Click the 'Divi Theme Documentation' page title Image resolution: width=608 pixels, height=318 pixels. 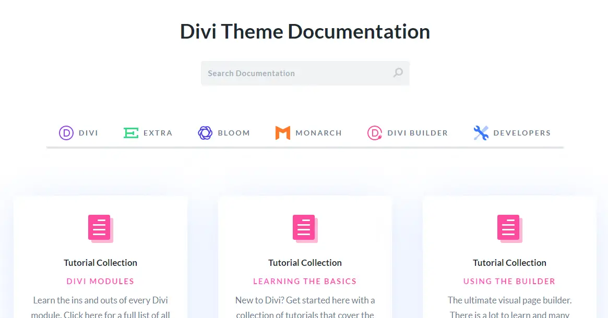point(305,31)
